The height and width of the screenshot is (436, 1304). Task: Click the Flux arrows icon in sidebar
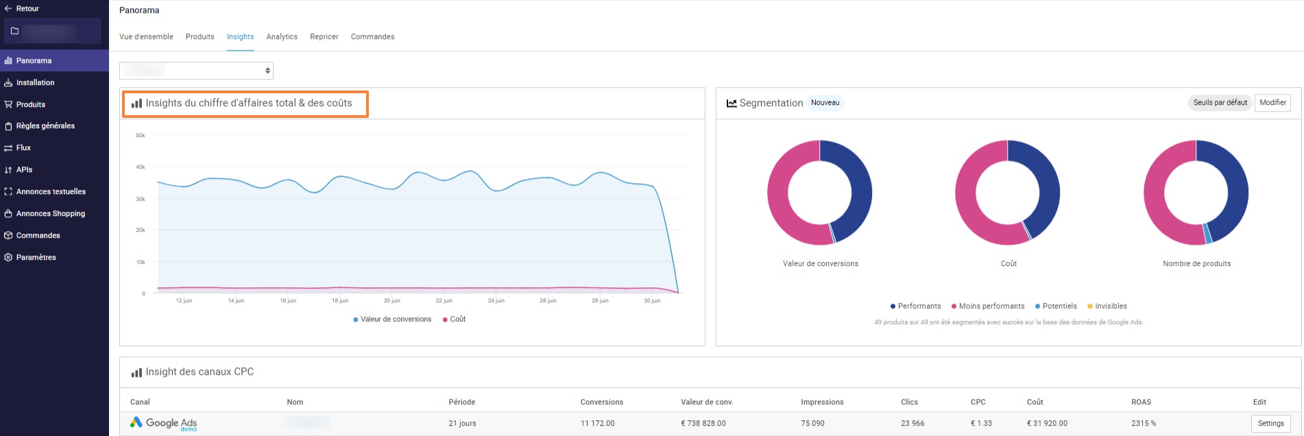(x=8, y=148)
